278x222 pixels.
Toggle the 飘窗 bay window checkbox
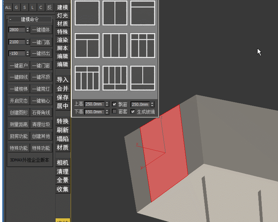[114, 104]
